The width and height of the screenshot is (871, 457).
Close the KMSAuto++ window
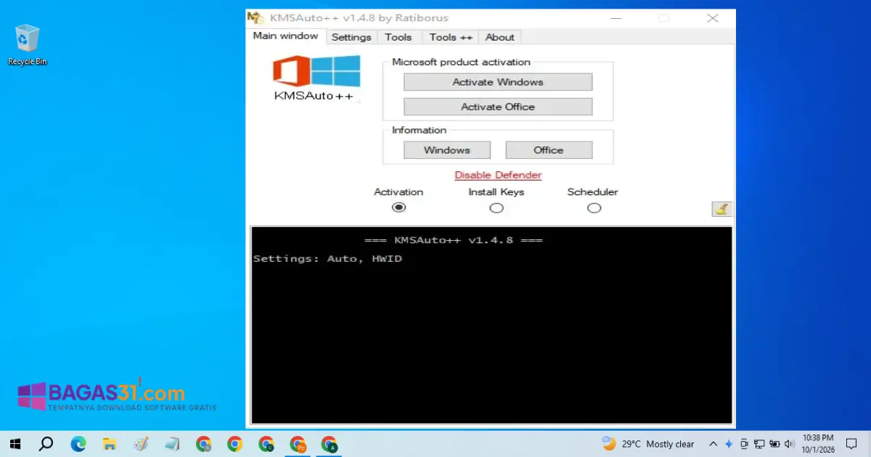[x=713, y=18]
